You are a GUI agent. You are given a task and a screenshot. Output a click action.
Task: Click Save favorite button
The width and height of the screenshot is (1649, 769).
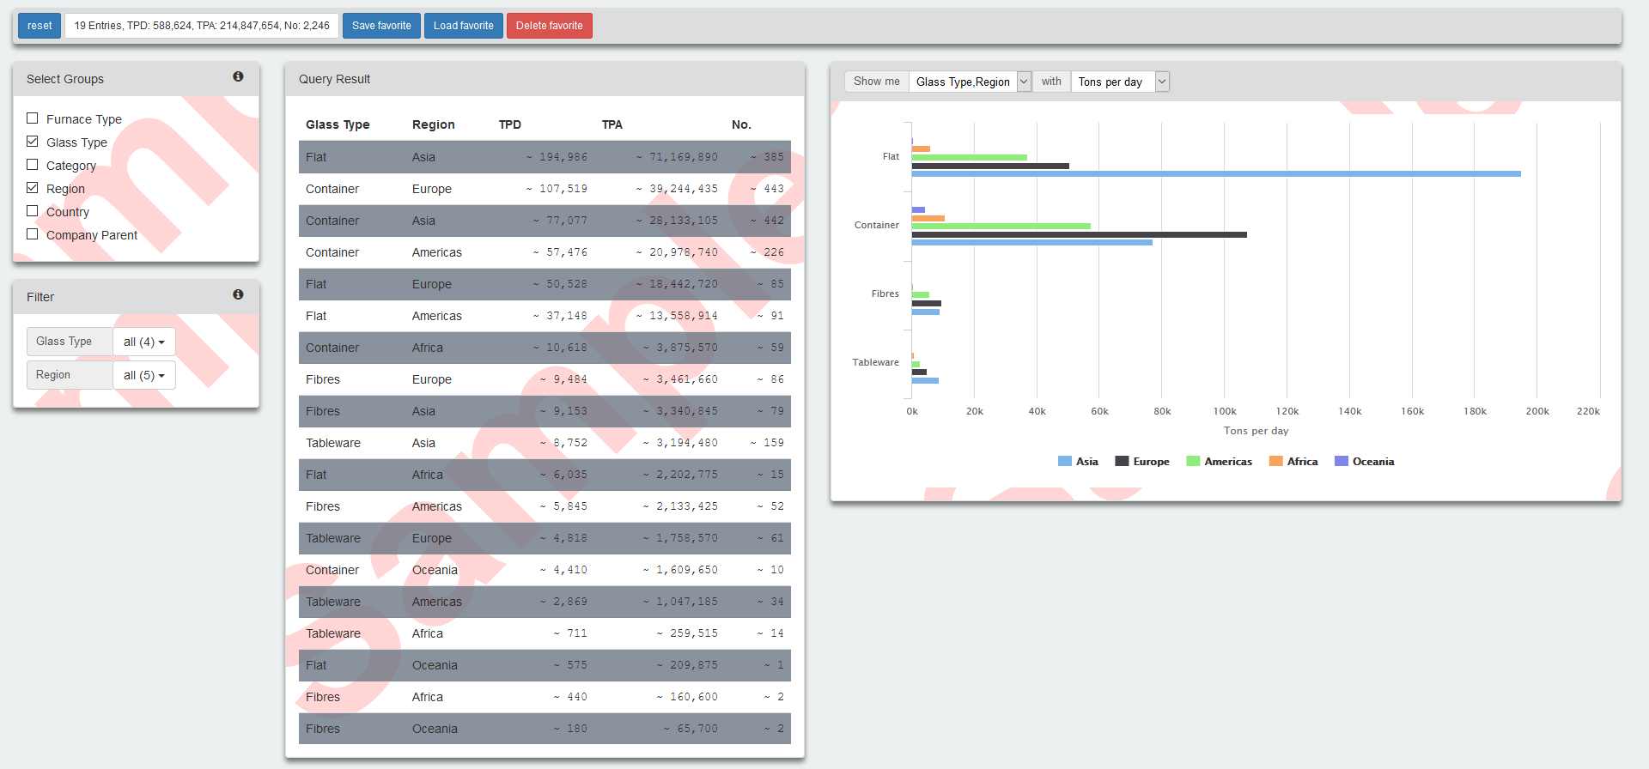381,26
